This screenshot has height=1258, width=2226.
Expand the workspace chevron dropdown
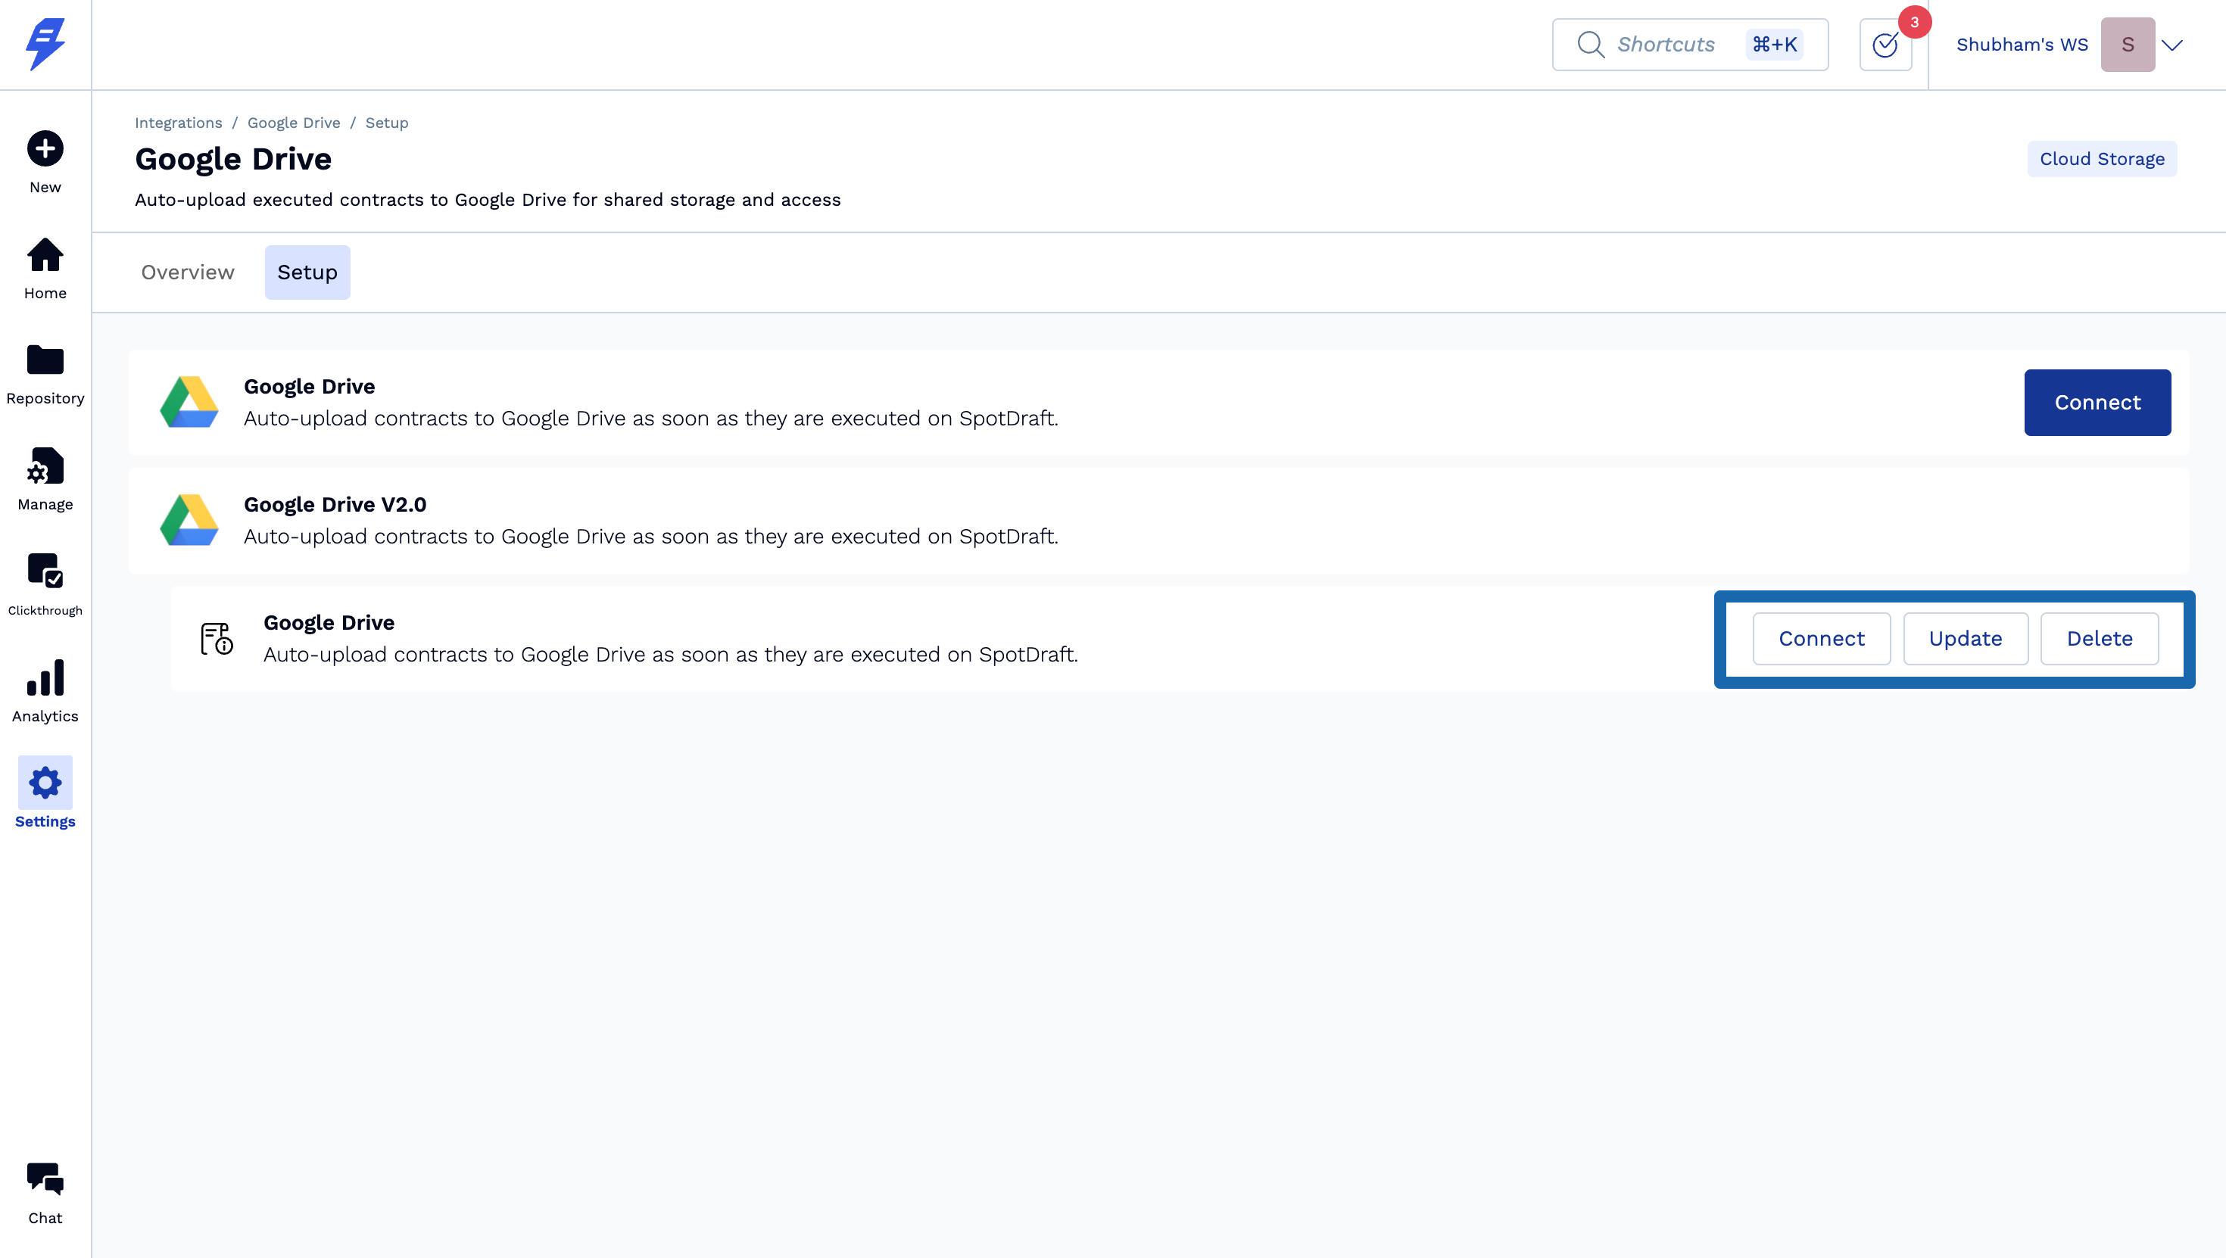2171,45
